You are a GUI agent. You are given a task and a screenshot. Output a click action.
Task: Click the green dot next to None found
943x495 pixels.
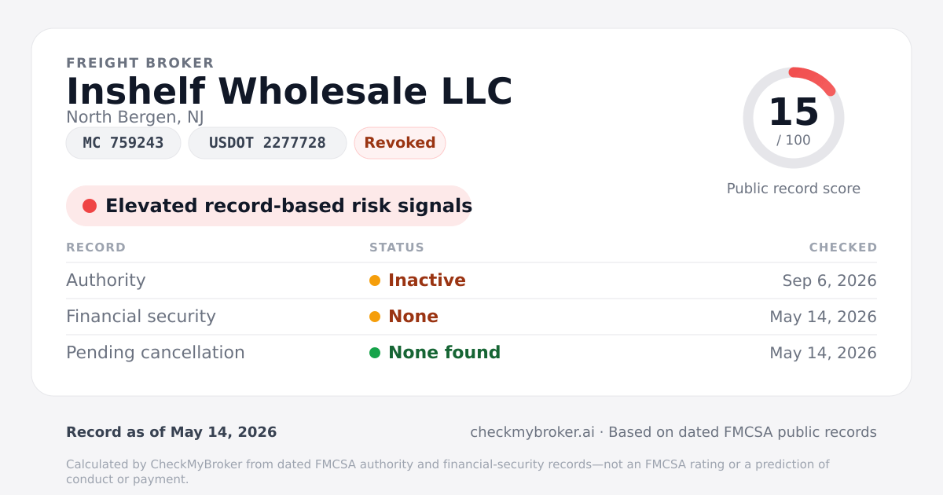375,353
